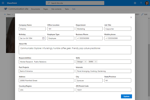Close the profile edit dialog
The image size is (150, 100).
click(x=131, y=17)
